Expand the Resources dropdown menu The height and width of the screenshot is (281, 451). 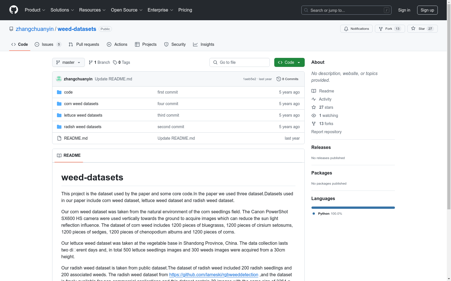click(x=92, y=10)
